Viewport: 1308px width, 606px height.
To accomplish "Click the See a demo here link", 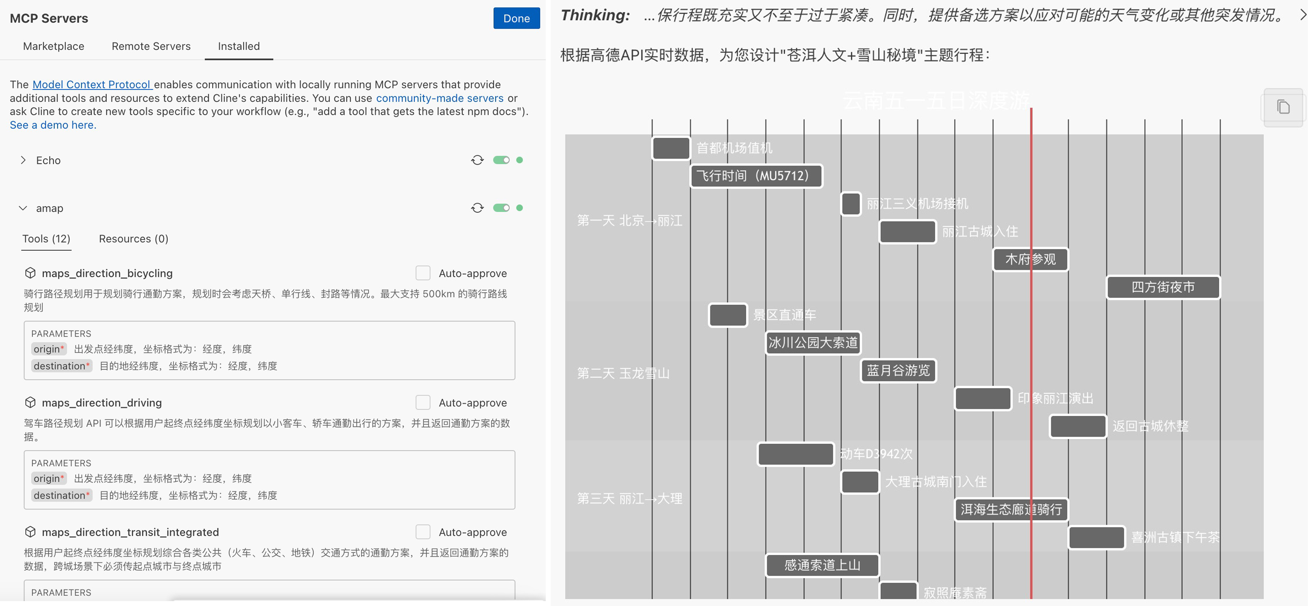I will (53, 125).
